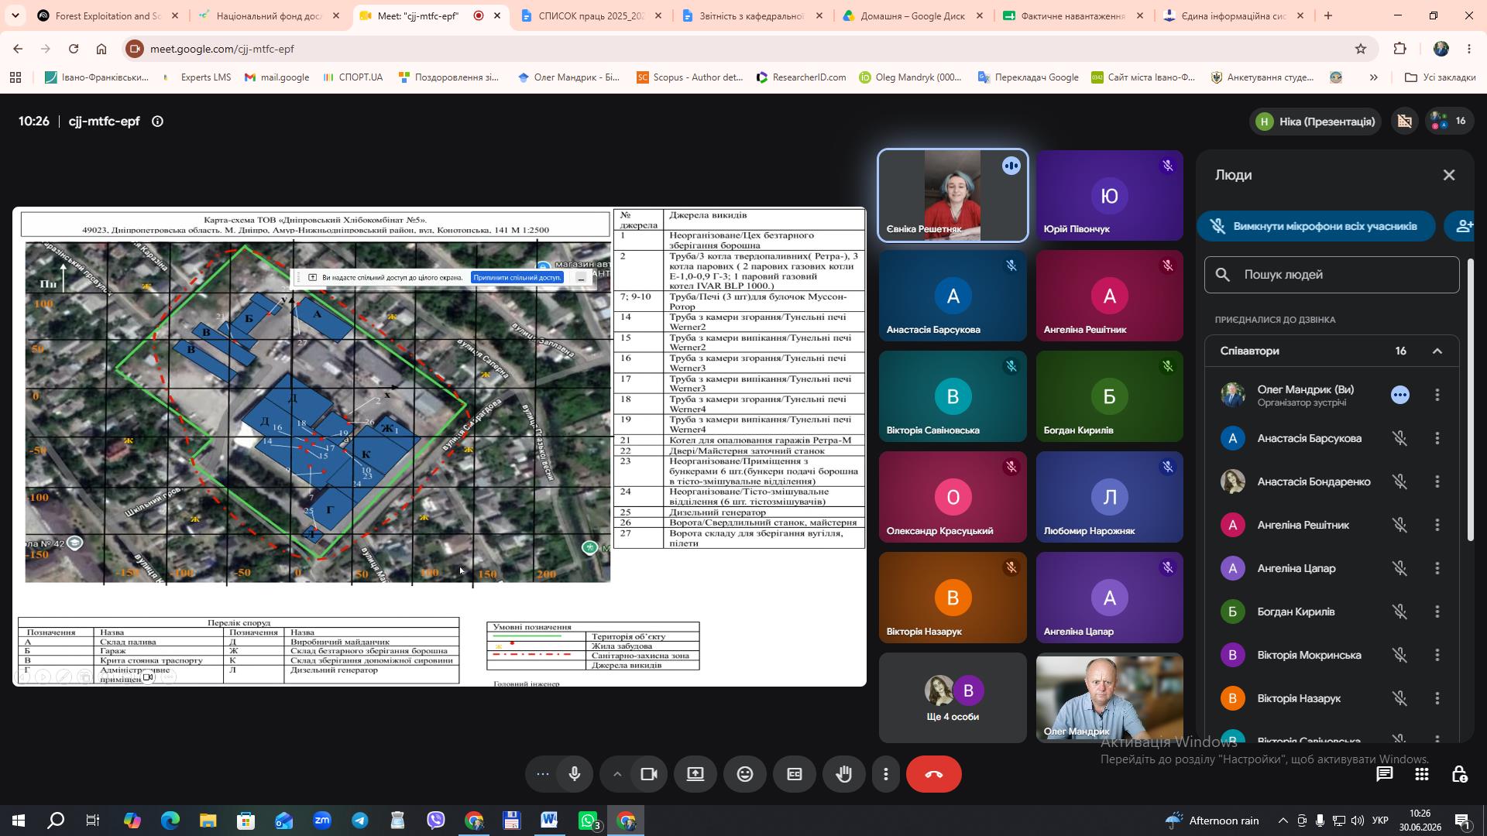Toggle closed captions
Screen dimensions: 1487x836
tap(795, 774)
